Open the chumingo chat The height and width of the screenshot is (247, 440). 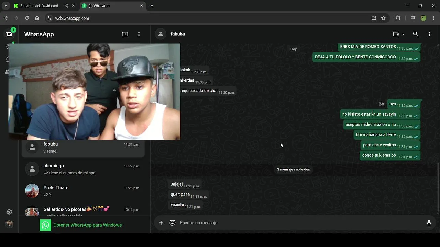83,169
